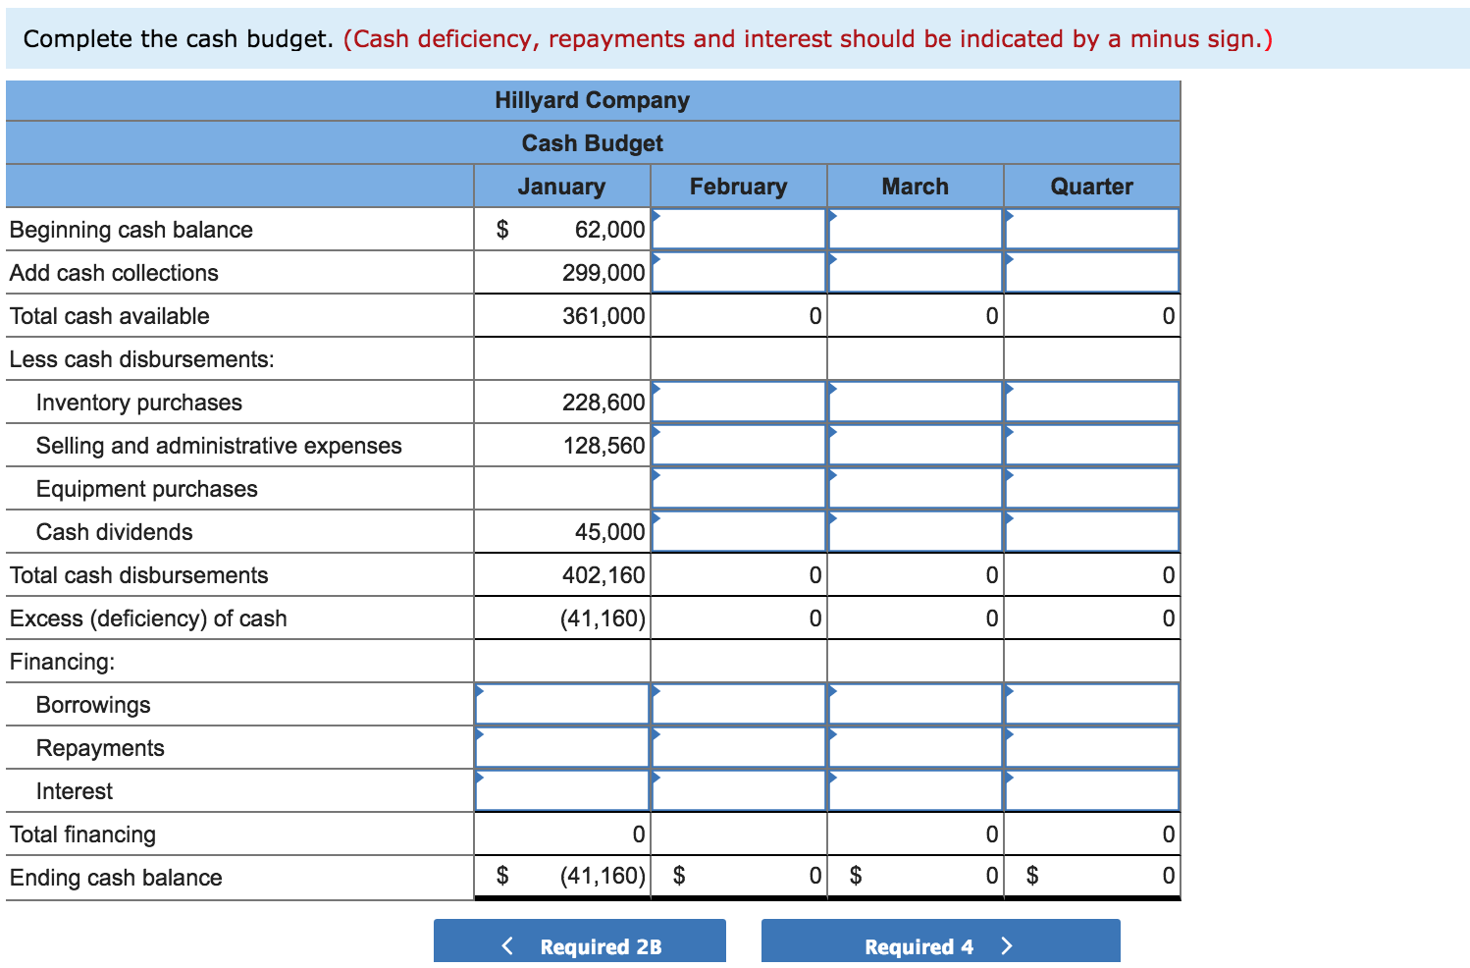Click the January Borrowings input cell
Viewport: 1470px width, 968px height.
click(561, 704)
